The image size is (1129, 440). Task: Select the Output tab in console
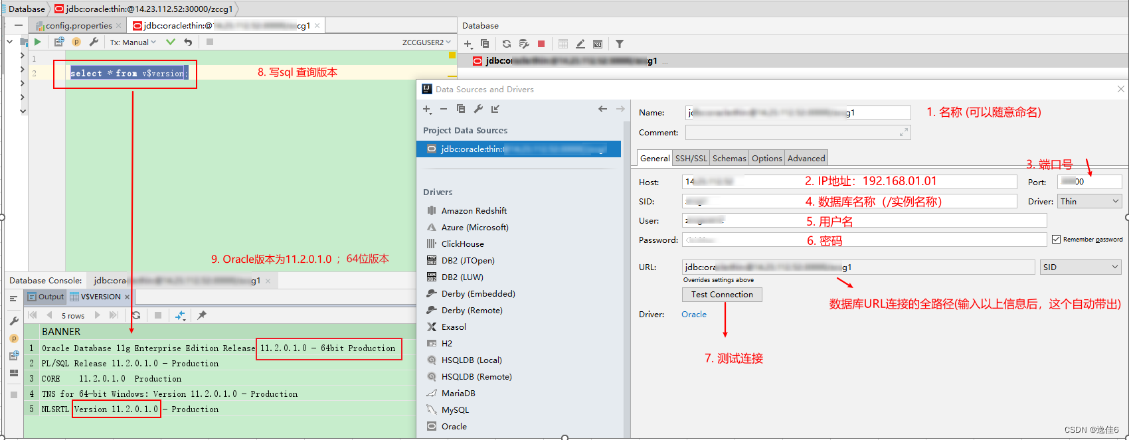coord(46,297)
